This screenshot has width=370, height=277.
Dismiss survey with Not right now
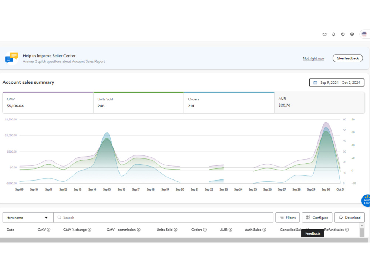[314, 58]
